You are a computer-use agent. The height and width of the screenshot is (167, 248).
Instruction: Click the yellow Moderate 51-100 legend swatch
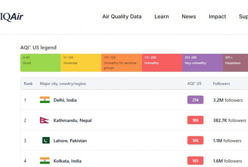coord(81,63)
